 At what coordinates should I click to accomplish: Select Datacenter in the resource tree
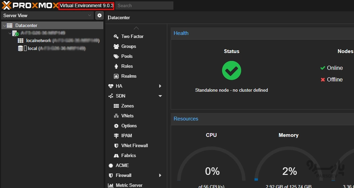(x=52, y=26)
